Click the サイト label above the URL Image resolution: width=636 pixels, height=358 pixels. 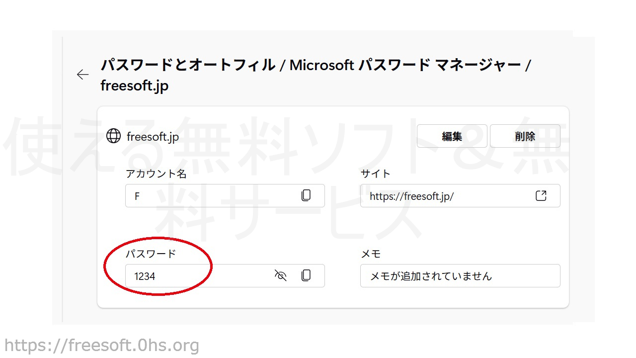click(x=375, y=174)
